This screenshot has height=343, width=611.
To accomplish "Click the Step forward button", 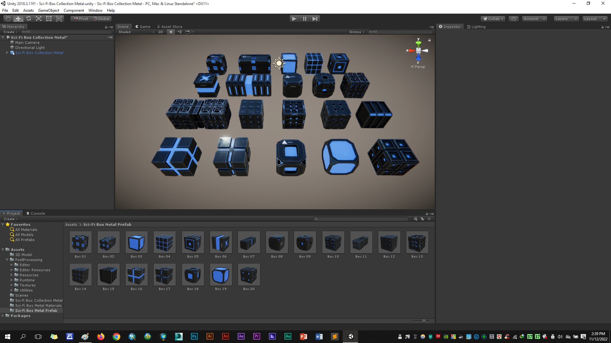I will tap(315, 19).
